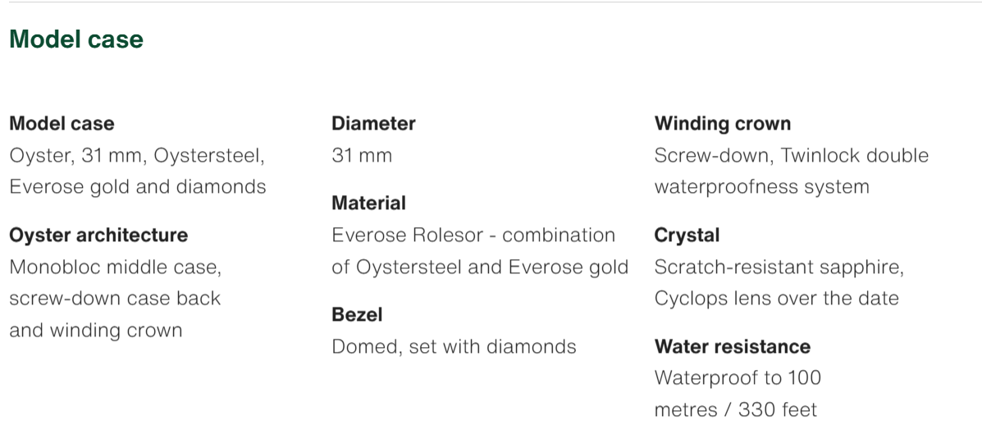Click the "Everose Rolesor - combination" text
This screenshot has height=439, width=982.
(473, 236)
